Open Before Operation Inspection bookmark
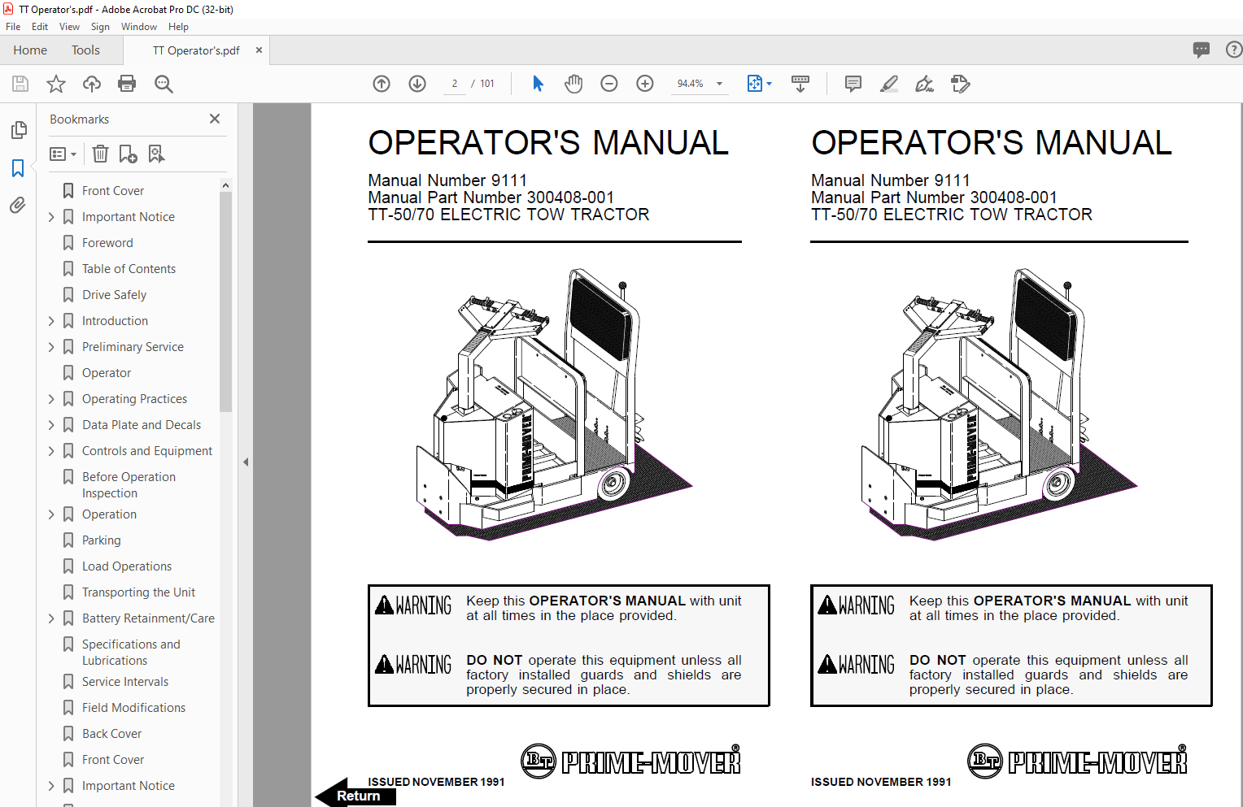 129,485
